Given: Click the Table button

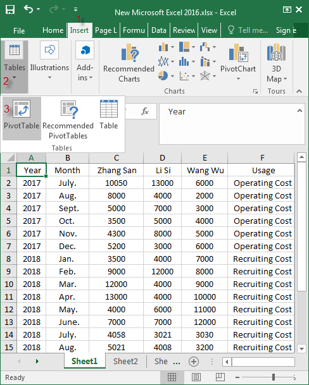Looking at the screenshot, I should point(109,115).
